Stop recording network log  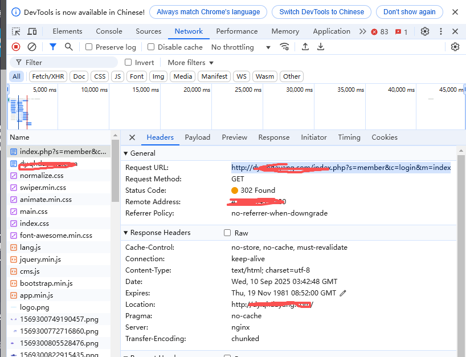click(x=16, y=47)
